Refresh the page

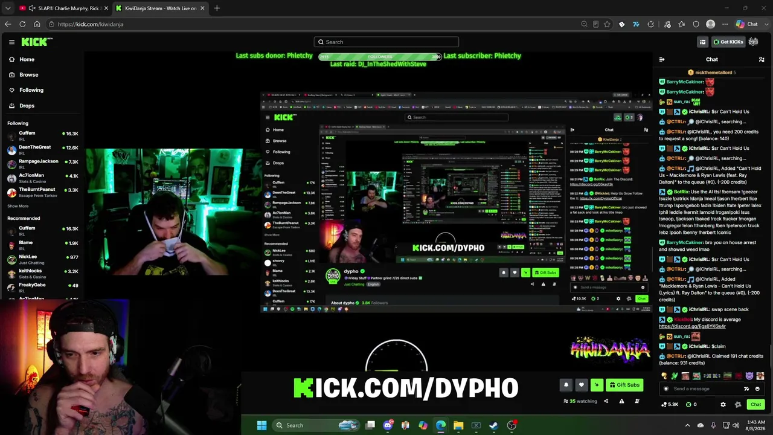coord(22,24)
